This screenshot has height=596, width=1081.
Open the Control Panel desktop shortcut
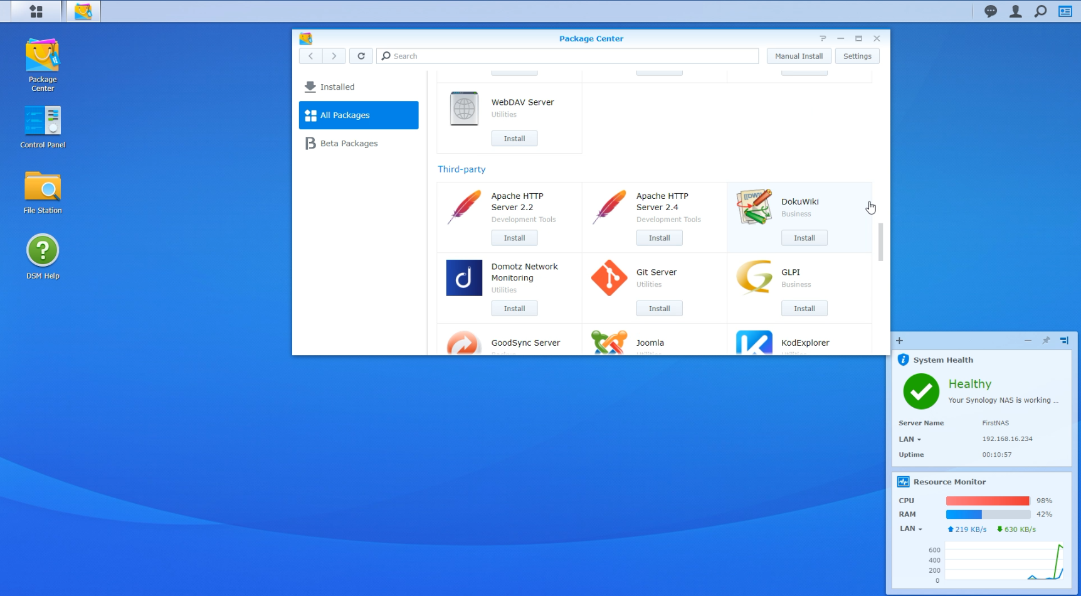(x=43, y=127)
